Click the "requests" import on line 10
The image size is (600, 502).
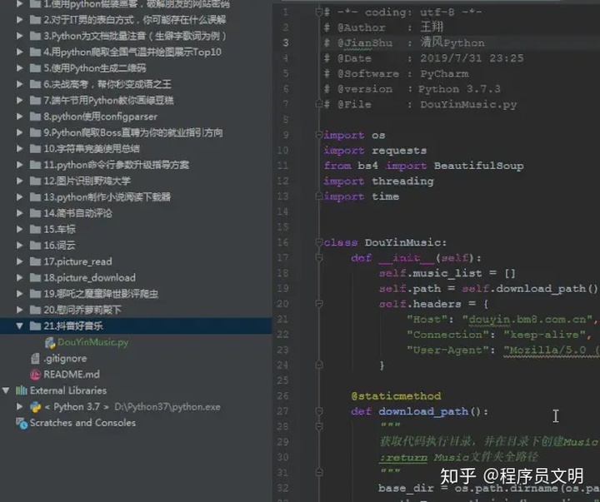[399, 151]
